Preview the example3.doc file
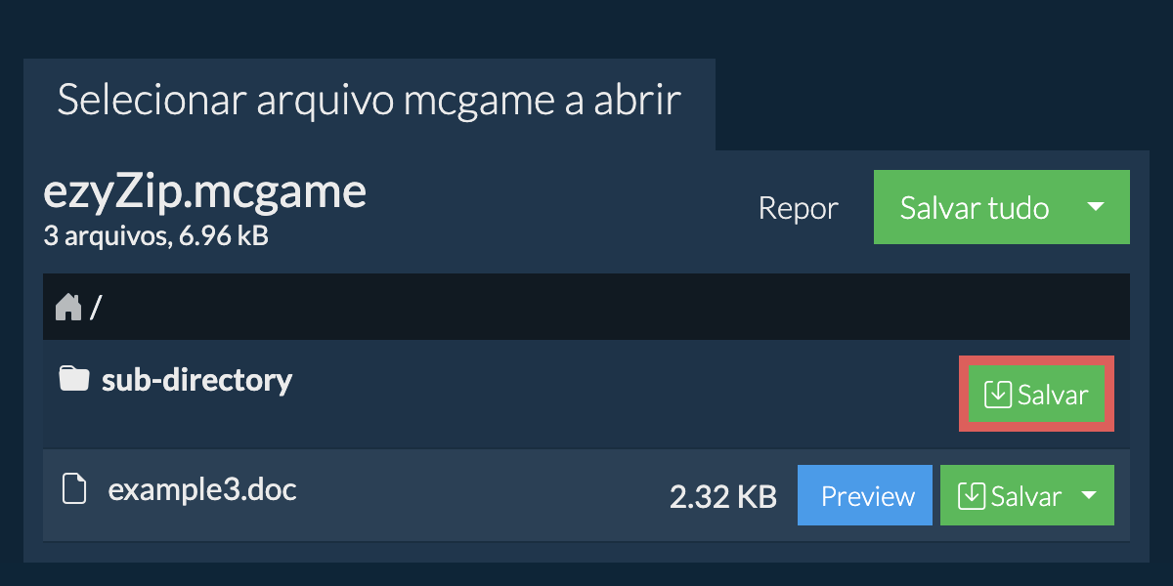The height and width of the screenshot is (586, 1173). click(867, 495)
